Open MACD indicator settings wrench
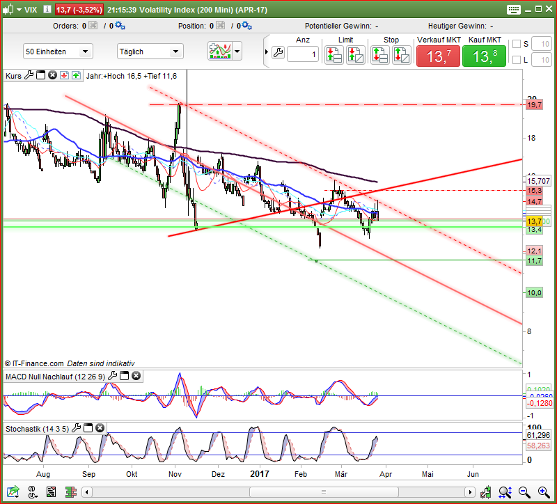 pos(111,376)
